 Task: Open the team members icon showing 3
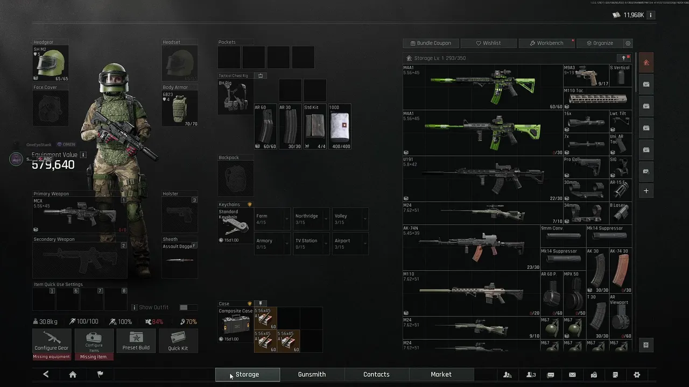pyautogui.click(x=531, y=375)
